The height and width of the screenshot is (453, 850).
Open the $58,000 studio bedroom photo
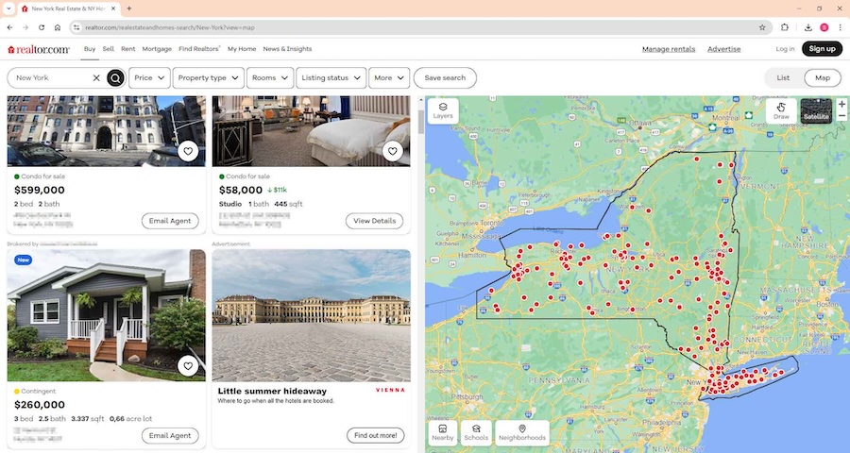pos(311,131)
